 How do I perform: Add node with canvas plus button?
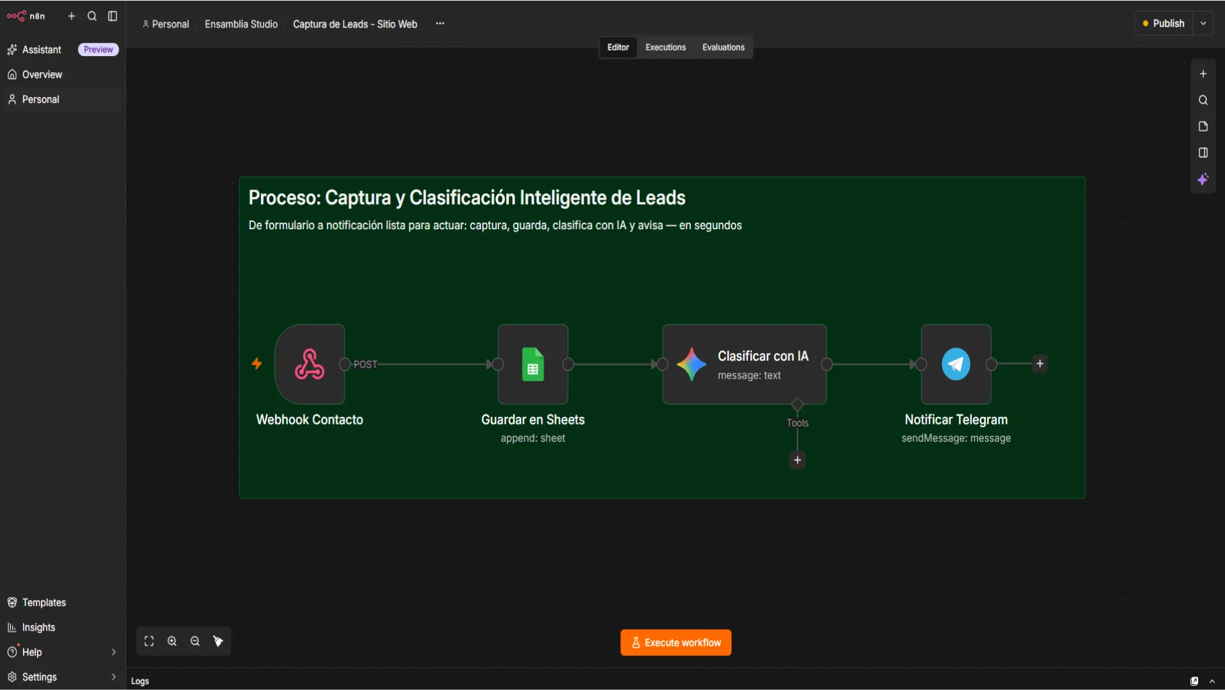click(1203, 74)
